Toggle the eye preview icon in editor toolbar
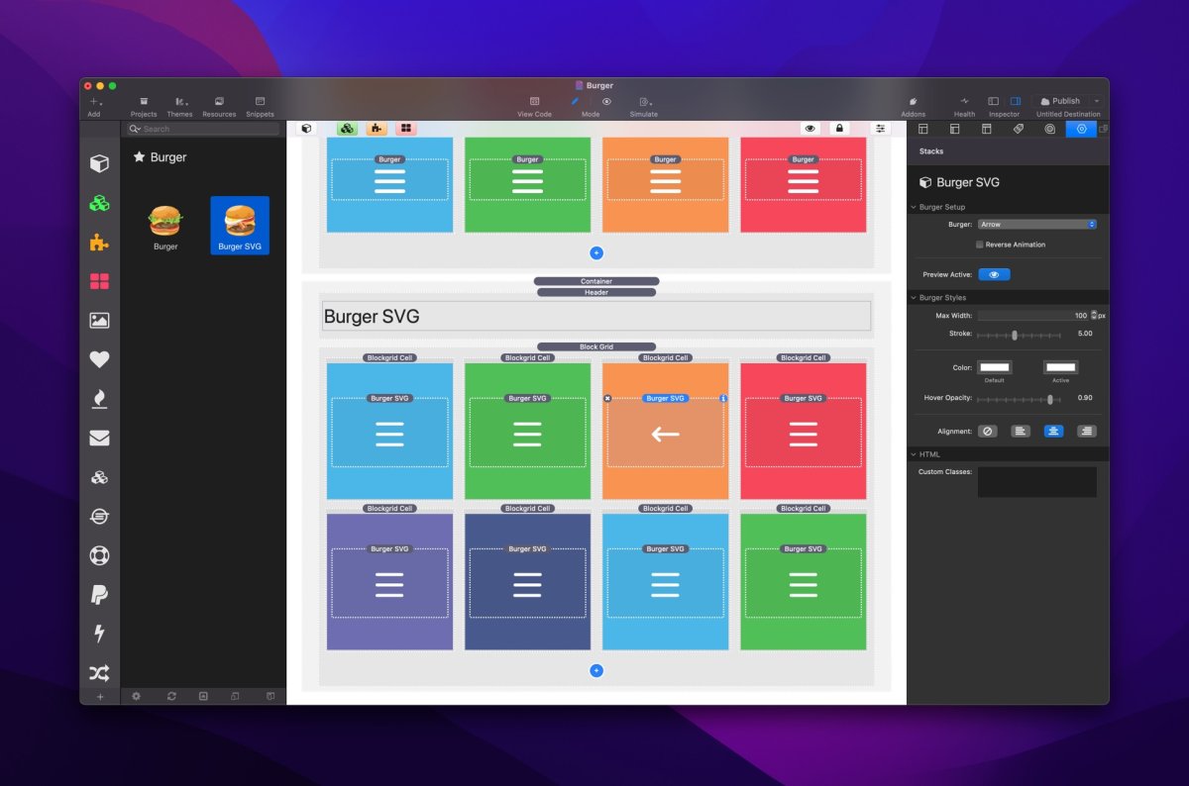1189x786 pixels. [811, 129]
